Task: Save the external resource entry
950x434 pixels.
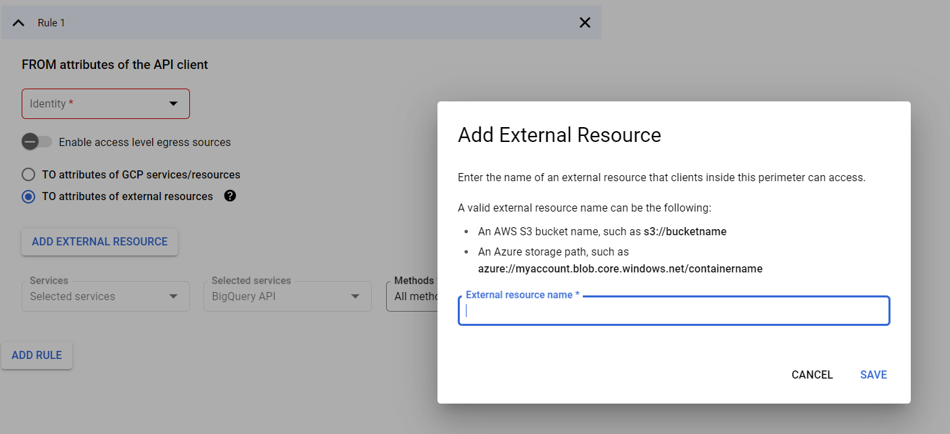Action: tap(873, 375)
